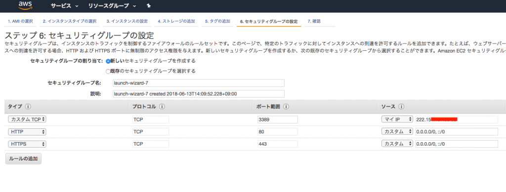Image resolution: width=506 pixels, height=192 pixels.
Task: Open the サービス menu
Action: (x=64, y=6)
